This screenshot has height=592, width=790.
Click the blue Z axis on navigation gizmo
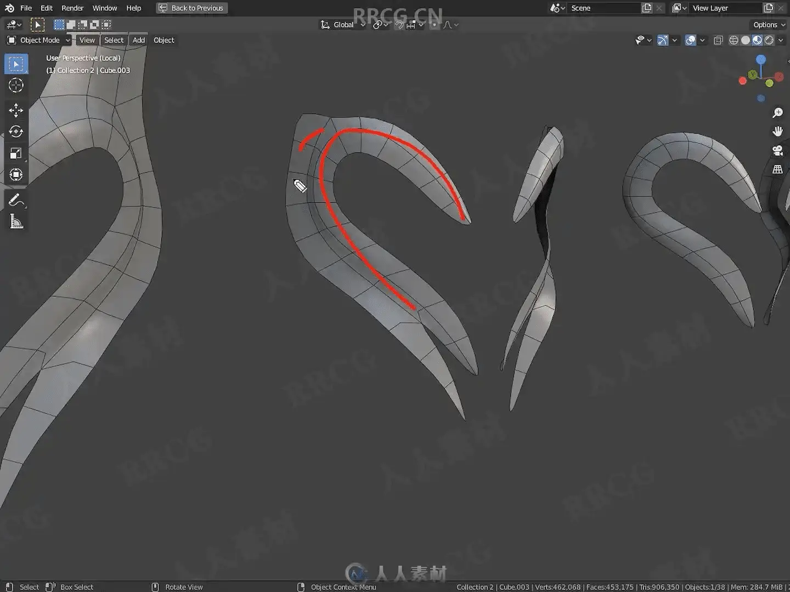tap(760, 59)
